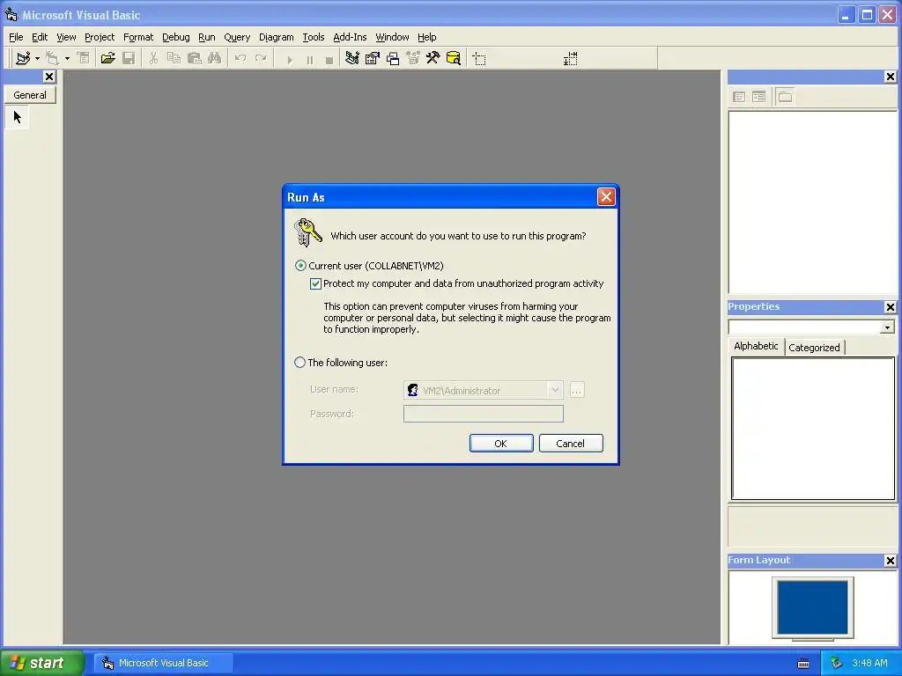The width and height of the screenshot is (902, 676).
Task: Open the Format menu
Action: pyautogui.click(x=138, y=37)
